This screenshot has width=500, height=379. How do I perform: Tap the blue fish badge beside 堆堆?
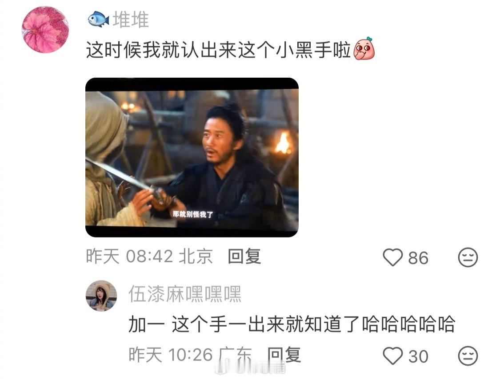pyautogui.click(x=99, y=19)
